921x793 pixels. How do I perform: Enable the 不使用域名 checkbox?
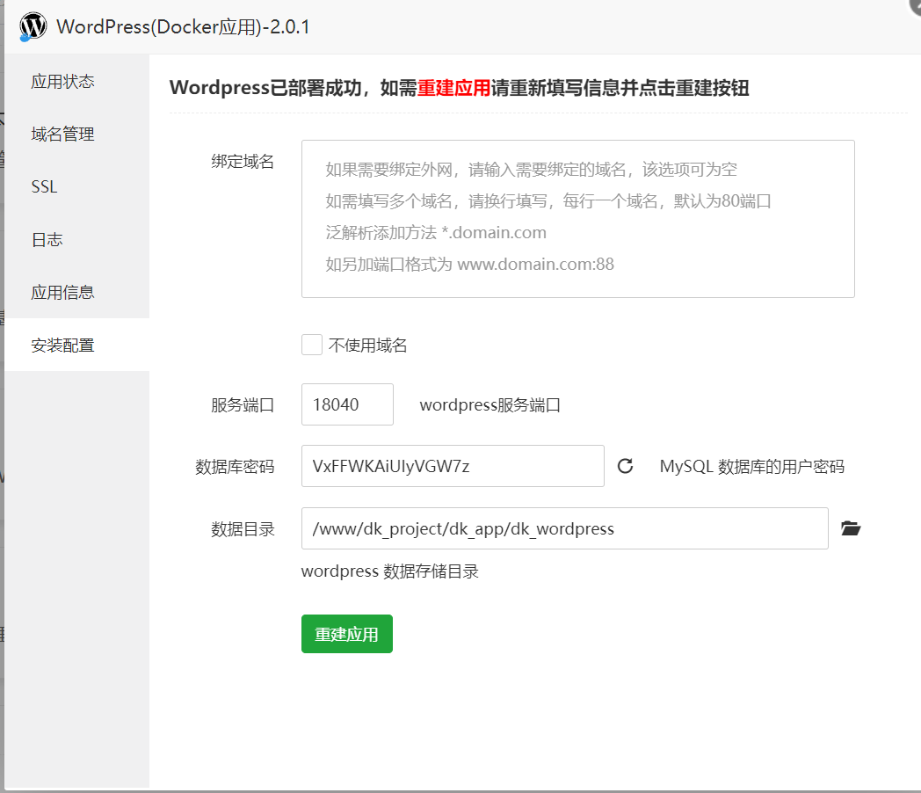point(312,345)
